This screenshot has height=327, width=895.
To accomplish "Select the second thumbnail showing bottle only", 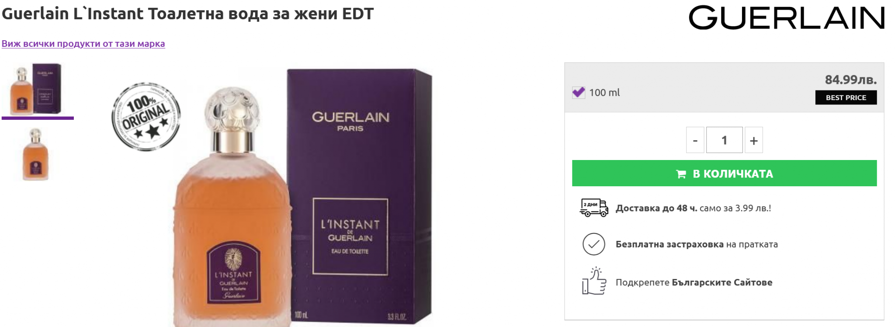I will tap(36, 154).
